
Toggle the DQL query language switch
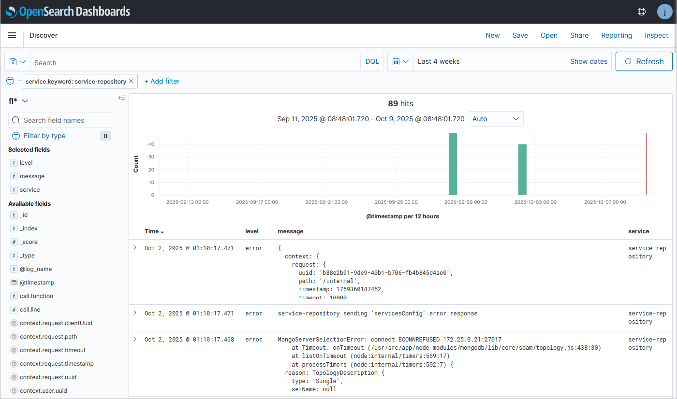click(372, 62)
